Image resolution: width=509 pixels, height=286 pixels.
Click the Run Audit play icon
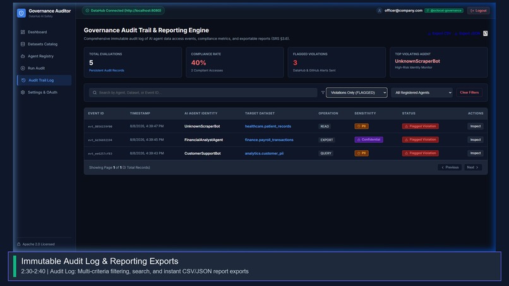tap(23, 68)
